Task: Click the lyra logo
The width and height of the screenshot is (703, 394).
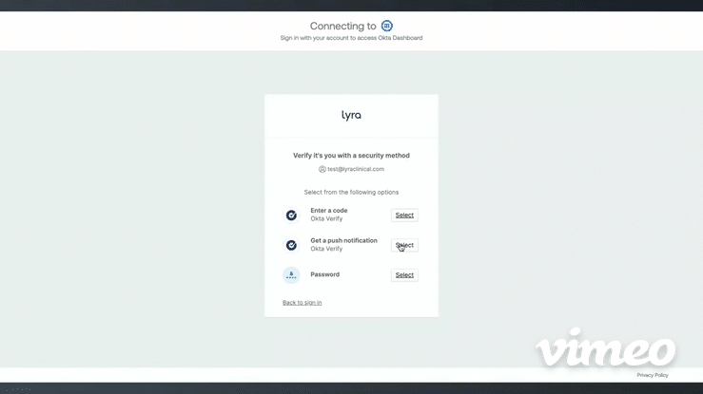Action: point(351,116)
